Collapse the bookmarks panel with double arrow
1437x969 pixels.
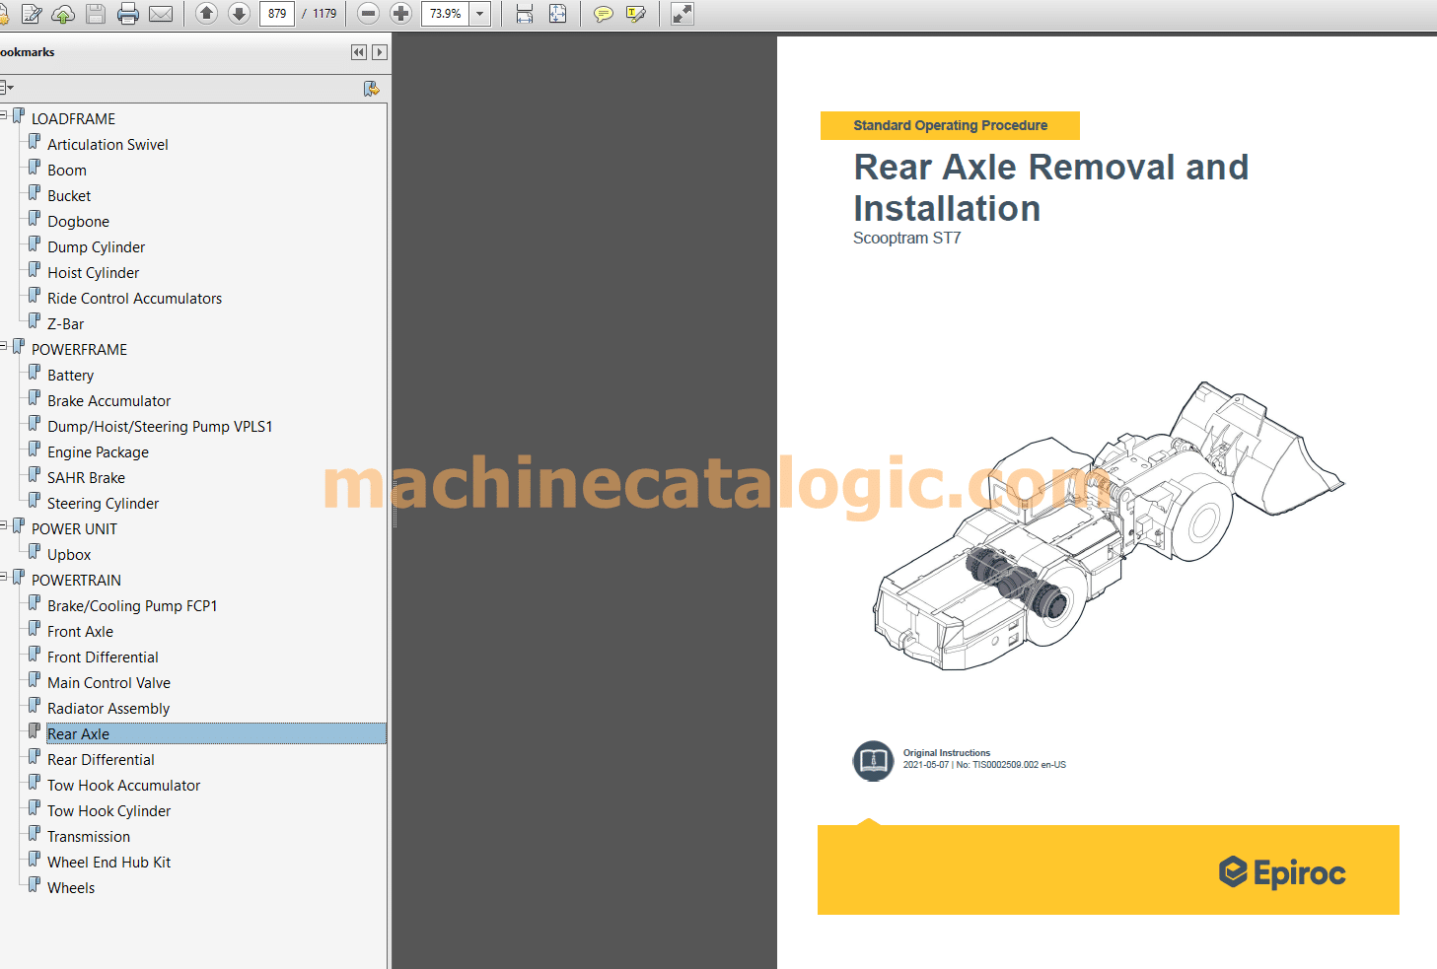click(x=358, y=52)
